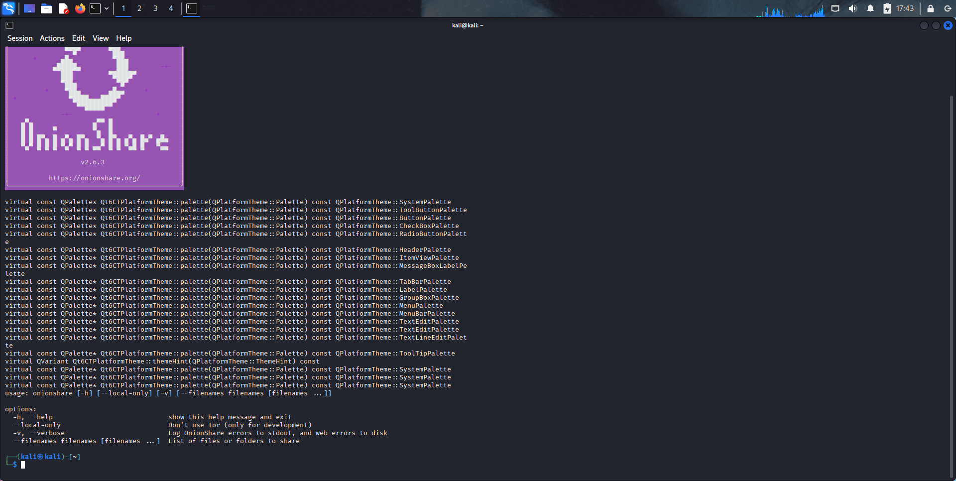956x481 pixels.
Task: Switch to workspace 2
Action: point(139,8)
